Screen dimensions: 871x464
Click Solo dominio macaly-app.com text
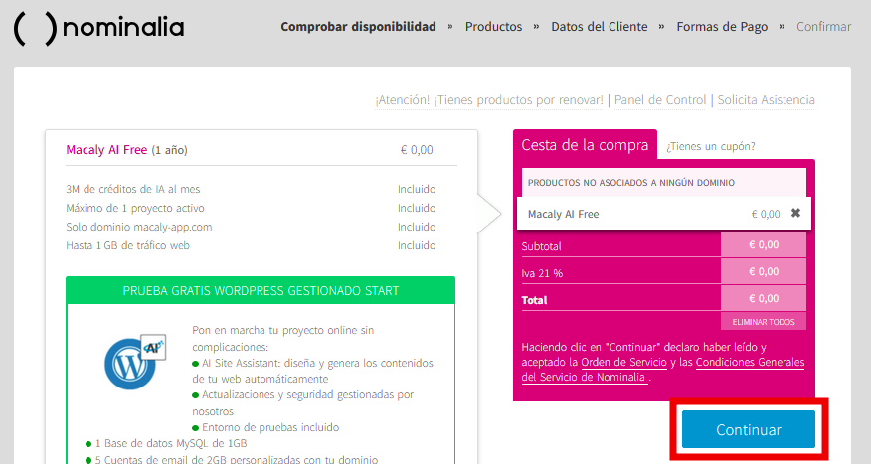(x=139, y=227)
